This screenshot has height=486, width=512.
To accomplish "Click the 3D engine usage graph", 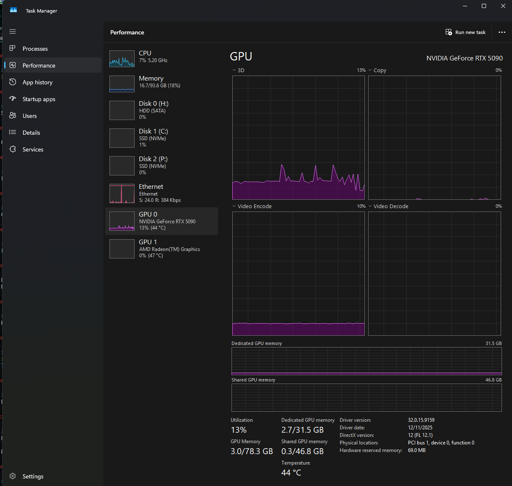I will [299, 138].
